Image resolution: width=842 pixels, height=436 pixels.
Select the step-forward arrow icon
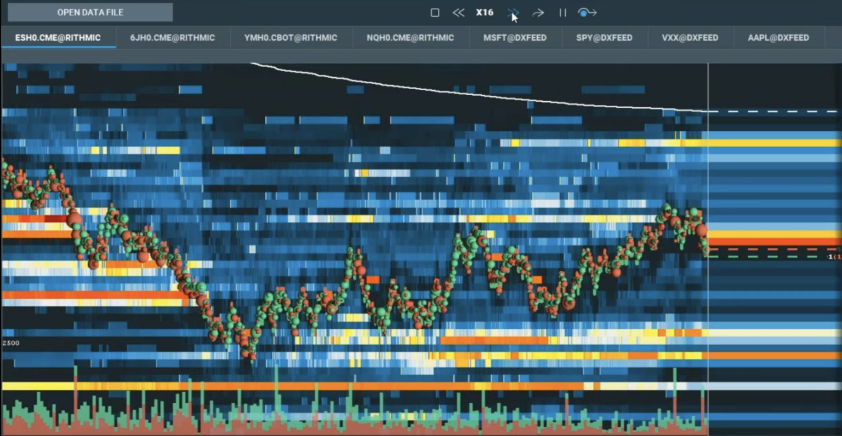[x=538, y=12]
